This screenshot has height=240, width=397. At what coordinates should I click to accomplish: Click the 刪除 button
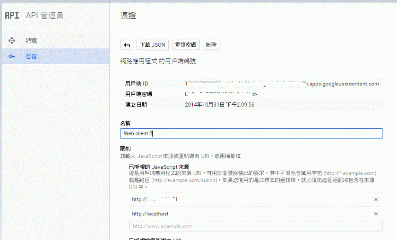pyautogui.click(x=211, y=45)
